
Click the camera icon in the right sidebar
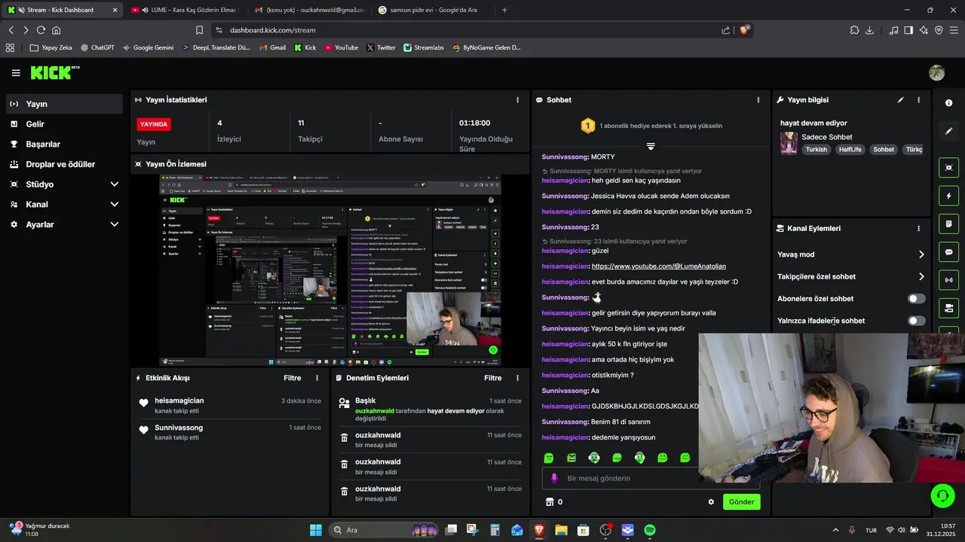click(x=948, y=308)
